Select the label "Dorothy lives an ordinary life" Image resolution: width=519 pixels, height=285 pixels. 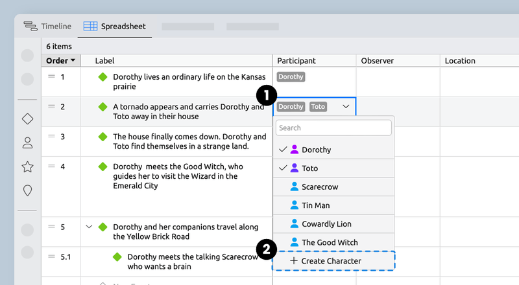click(x=189, y=82)
